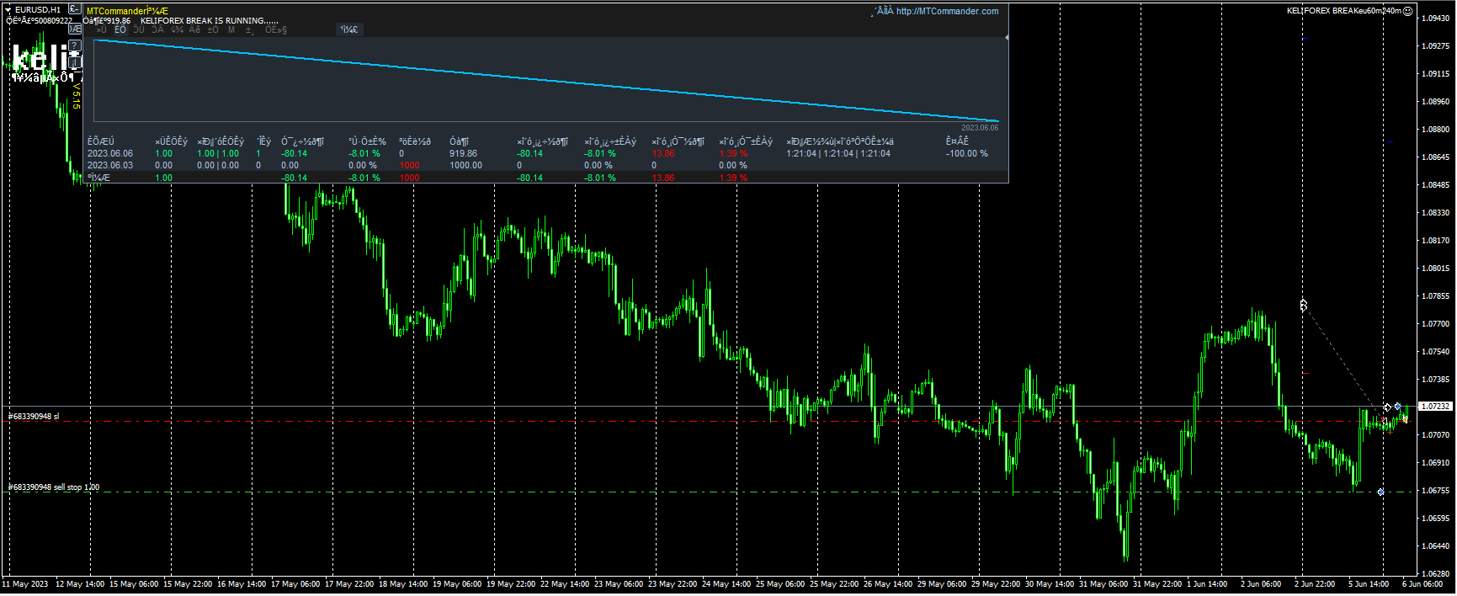Image resolution: width=1457 pixels, height=596 pixels.
Task: Click the white arrow marker at the dotted line's start
Action: click(1303, 305)
